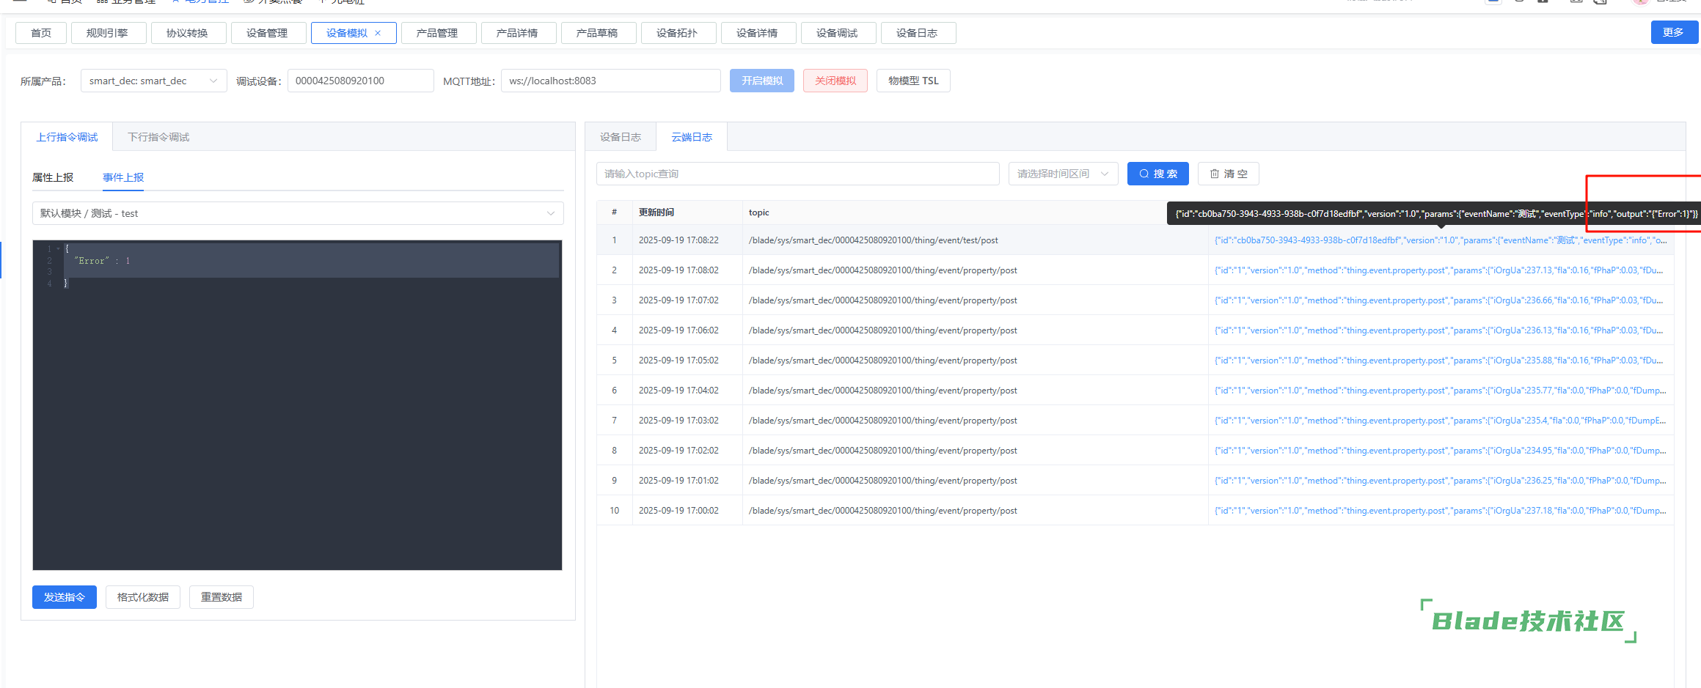Click row number 5 in the log table
The width and height of the screenshot is (1701, 688).
pyautogui.click(x=614, y=360)
